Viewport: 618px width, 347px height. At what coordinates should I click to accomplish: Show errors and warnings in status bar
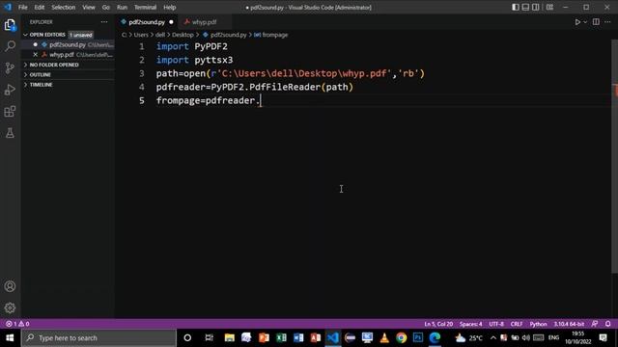[17, 324]
